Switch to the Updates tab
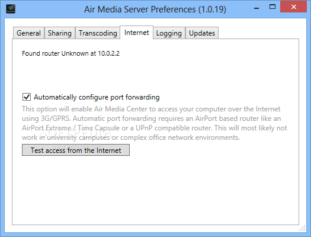 (x=202, y=33)
